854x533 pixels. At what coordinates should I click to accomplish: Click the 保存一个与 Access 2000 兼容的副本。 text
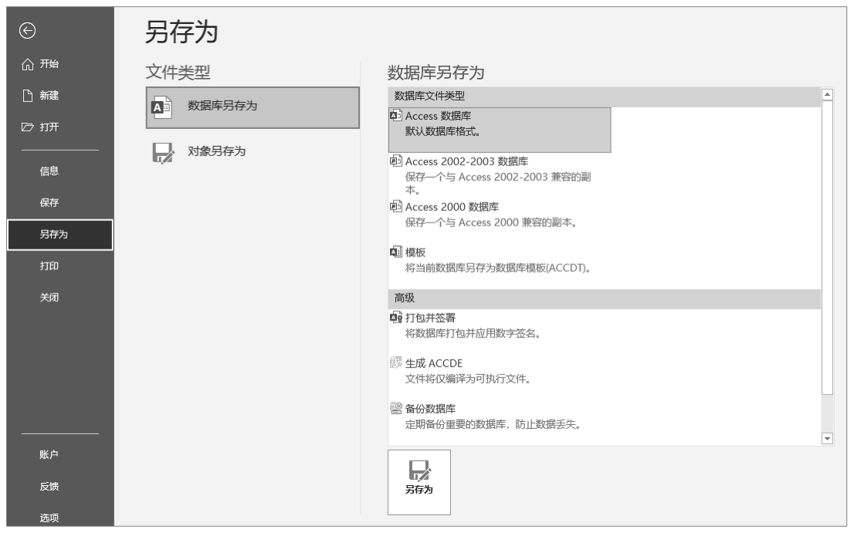(x=491, y=222)
